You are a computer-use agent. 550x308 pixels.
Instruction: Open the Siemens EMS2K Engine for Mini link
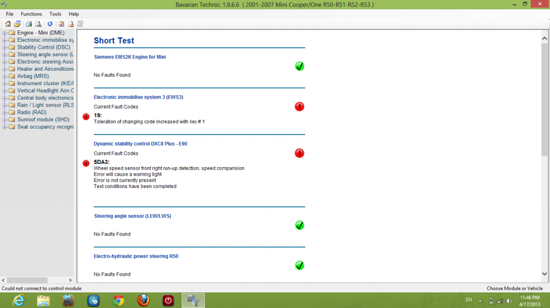130,57
